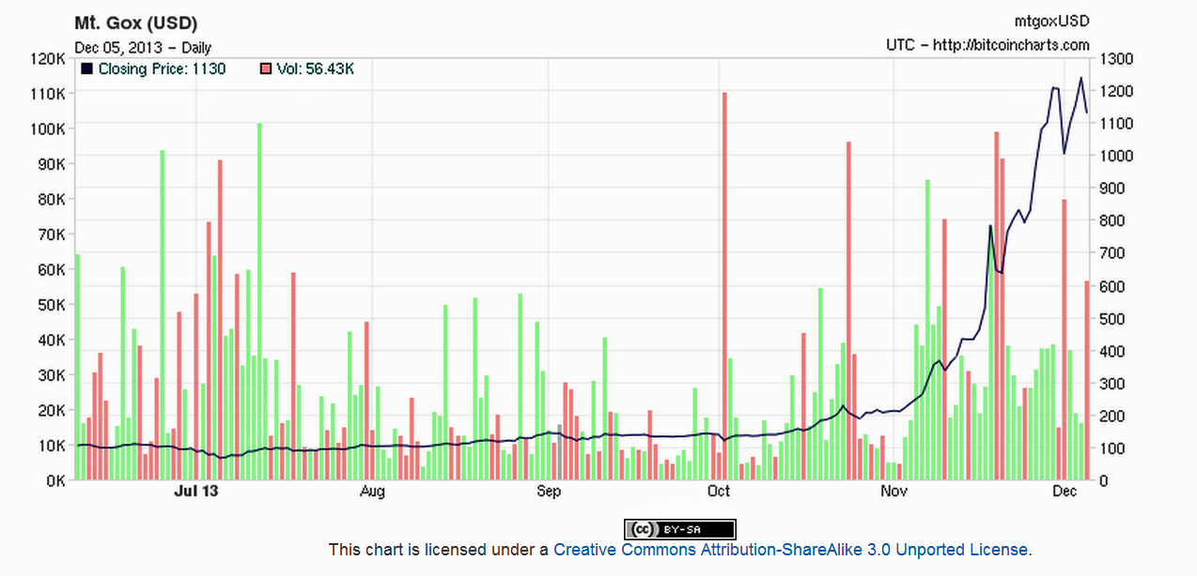Select the 'Mt. Gox (USD)' chart title
Viewport: 1197px width, 576px height.
[x=136, y=23]
